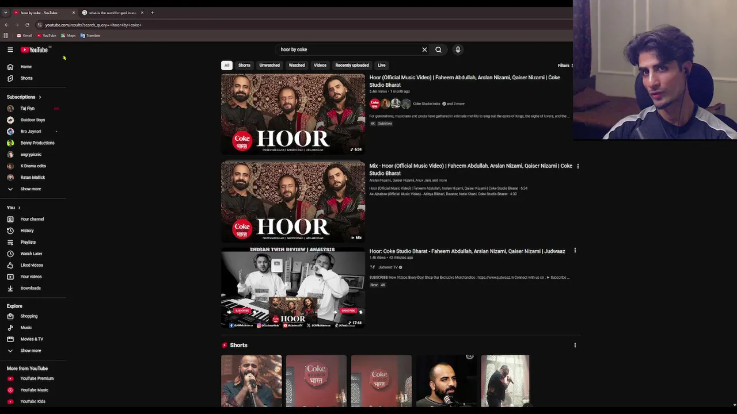View site information in the address bar
Viewport: 737px width, 414px height.
[39, 25]
